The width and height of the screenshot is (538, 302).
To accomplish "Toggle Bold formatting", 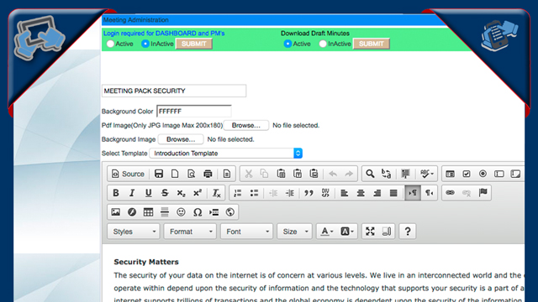I will click(116, 193).
